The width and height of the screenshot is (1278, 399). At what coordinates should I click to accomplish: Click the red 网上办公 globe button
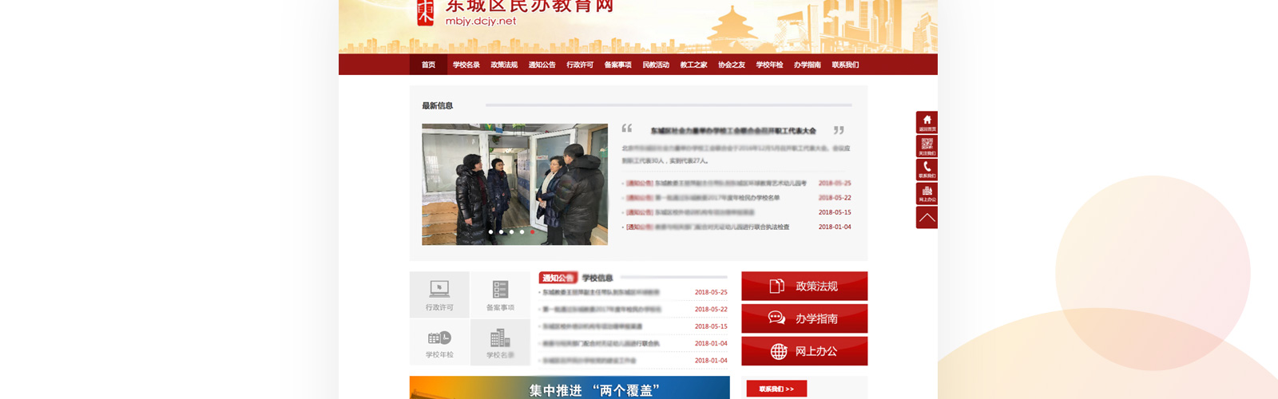[804, 351]
